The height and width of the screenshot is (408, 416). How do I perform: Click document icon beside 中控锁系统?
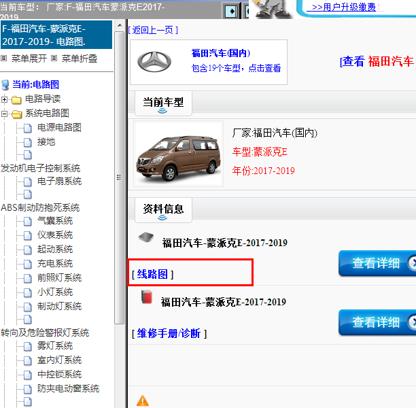28,375
